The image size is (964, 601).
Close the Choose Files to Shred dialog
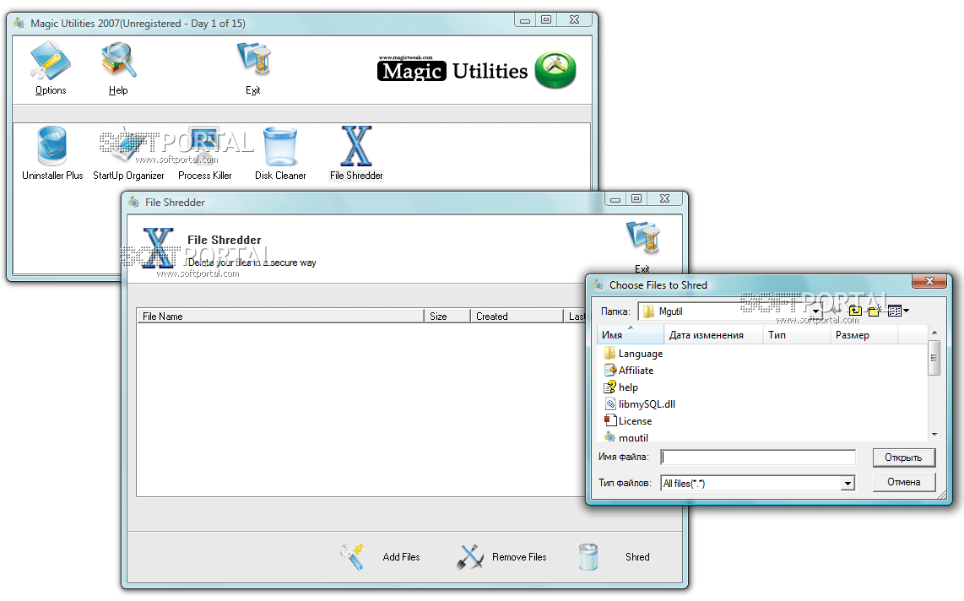(929, 281)
